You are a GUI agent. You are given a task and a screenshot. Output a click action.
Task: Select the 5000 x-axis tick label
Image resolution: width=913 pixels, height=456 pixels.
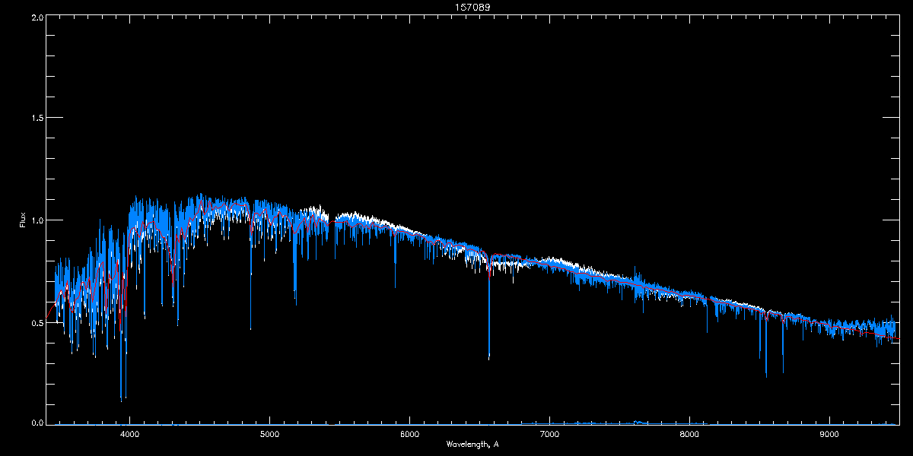(x=270, y=434)
